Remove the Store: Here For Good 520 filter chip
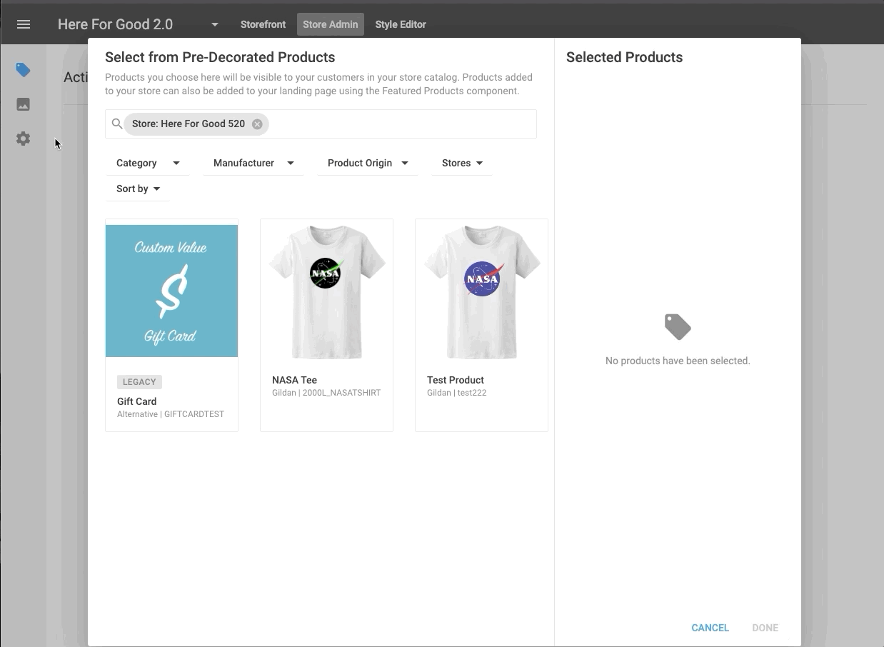The width and height of the screenshot is (884, 647). [257, 124]
